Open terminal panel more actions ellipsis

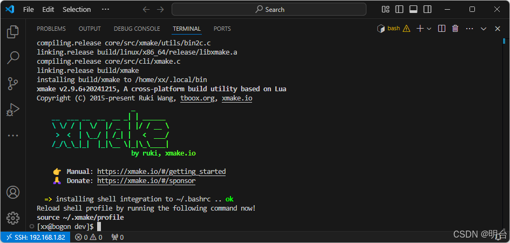[470, 29]
